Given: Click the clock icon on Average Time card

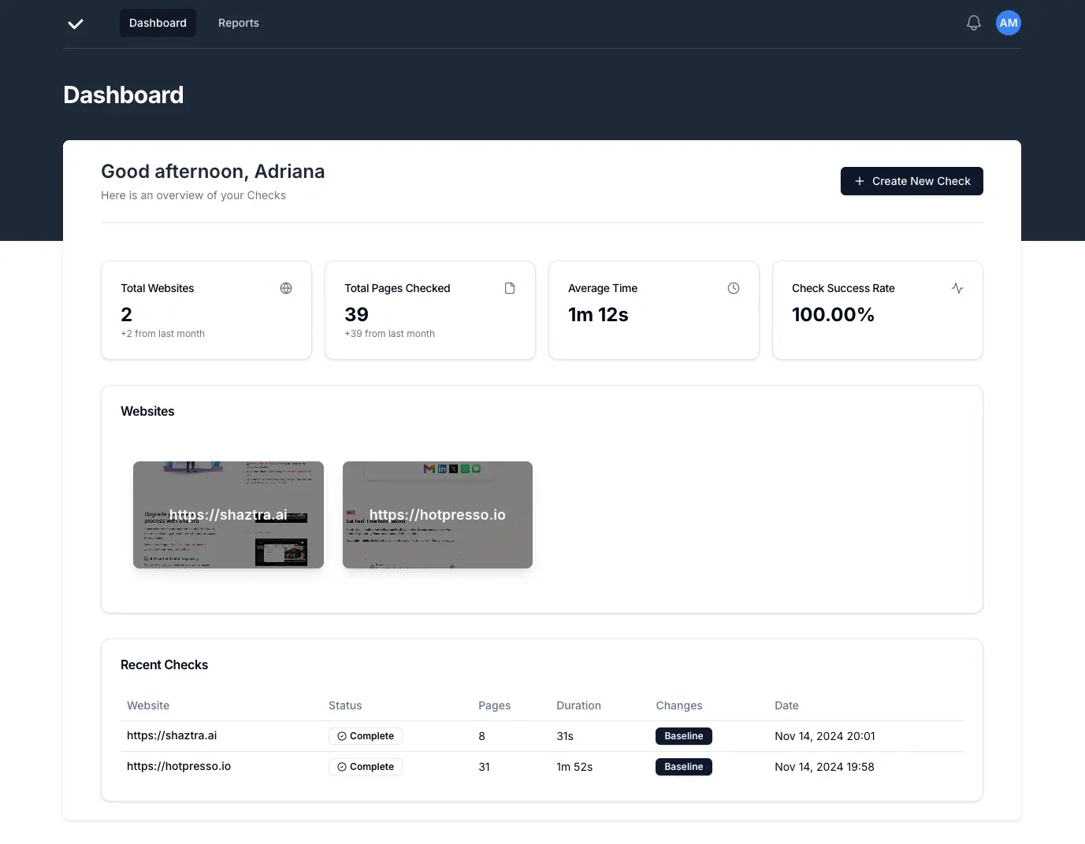Looking at the screenshot, I should 733,288.
